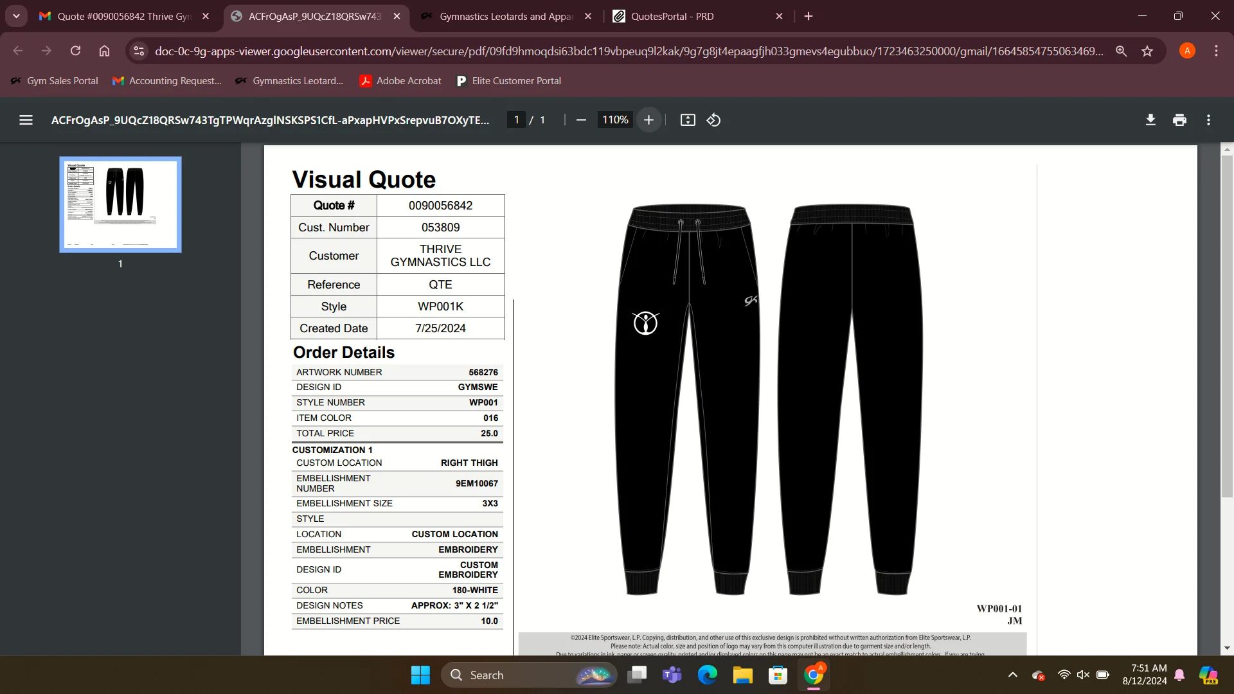Go to the browser home page
The image size is (1234, 694).
pos(104,51)
